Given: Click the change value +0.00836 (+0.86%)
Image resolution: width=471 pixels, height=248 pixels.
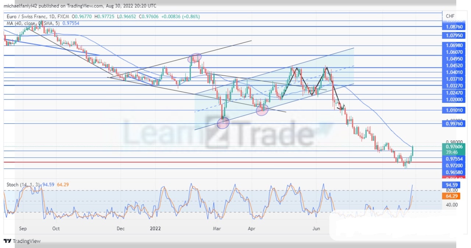Looking at the screenshot, I should 180,17.
